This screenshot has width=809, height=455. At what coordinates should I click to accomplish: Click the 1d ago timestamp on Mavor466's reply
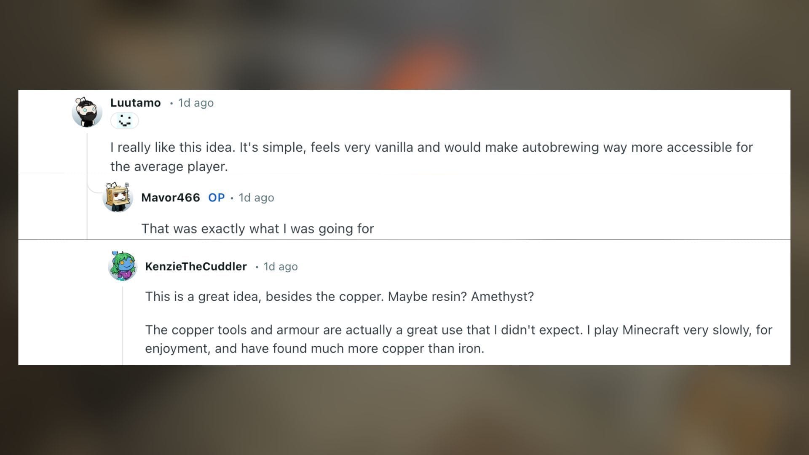pos(256,198)
